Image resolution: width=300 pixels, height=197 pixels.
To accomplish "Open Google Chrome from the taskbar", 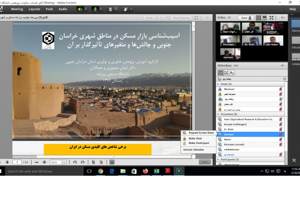I will 101,171.
